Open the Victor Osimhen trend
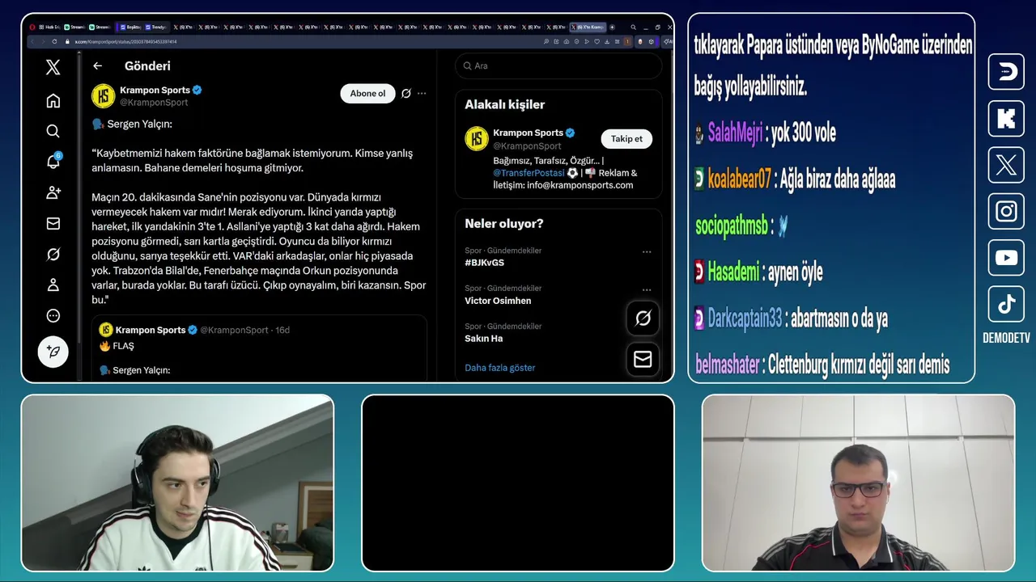This screenshot has width=1036, height=582. (x=498, y=301)
